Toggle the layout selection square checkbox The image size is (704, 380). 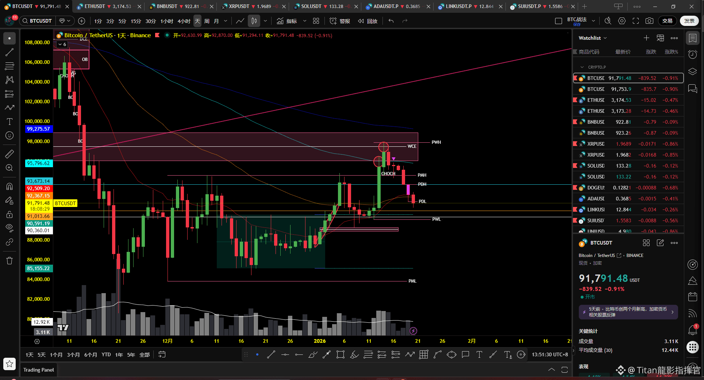point(558,21)
